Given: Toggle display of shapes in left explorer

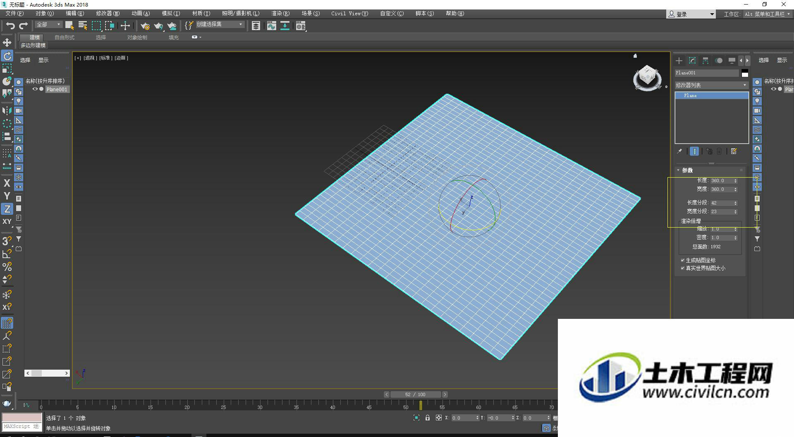Looking at the screenshot, I should point(19,92).
